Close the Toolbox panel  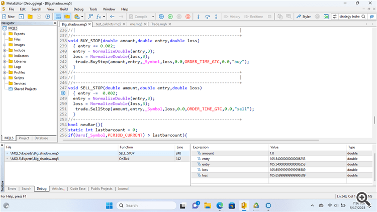coord(2,145)
